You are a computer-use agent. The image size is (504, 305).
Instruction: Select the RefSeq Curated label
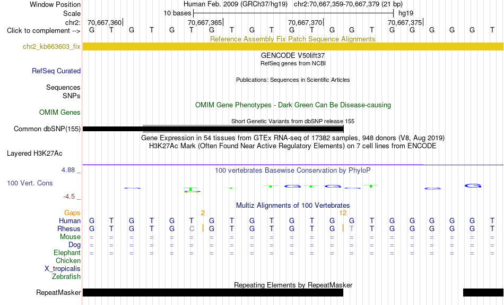(56, 71)
